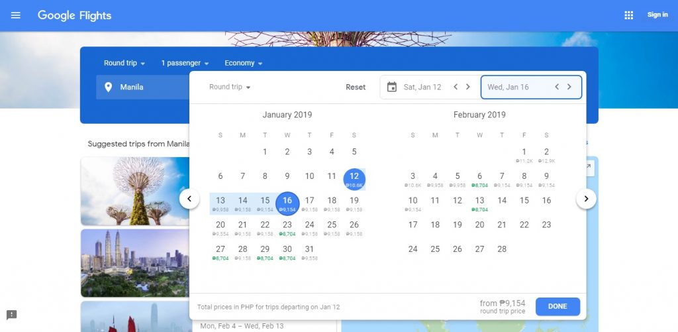Viewport: 678px width, 332px height.
Task: Move departure date one day later
Action: [468, 87]
